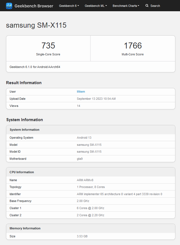Screen dimensions: 180x245
Task: Click the Result Information heading
Action: [24, 83]
